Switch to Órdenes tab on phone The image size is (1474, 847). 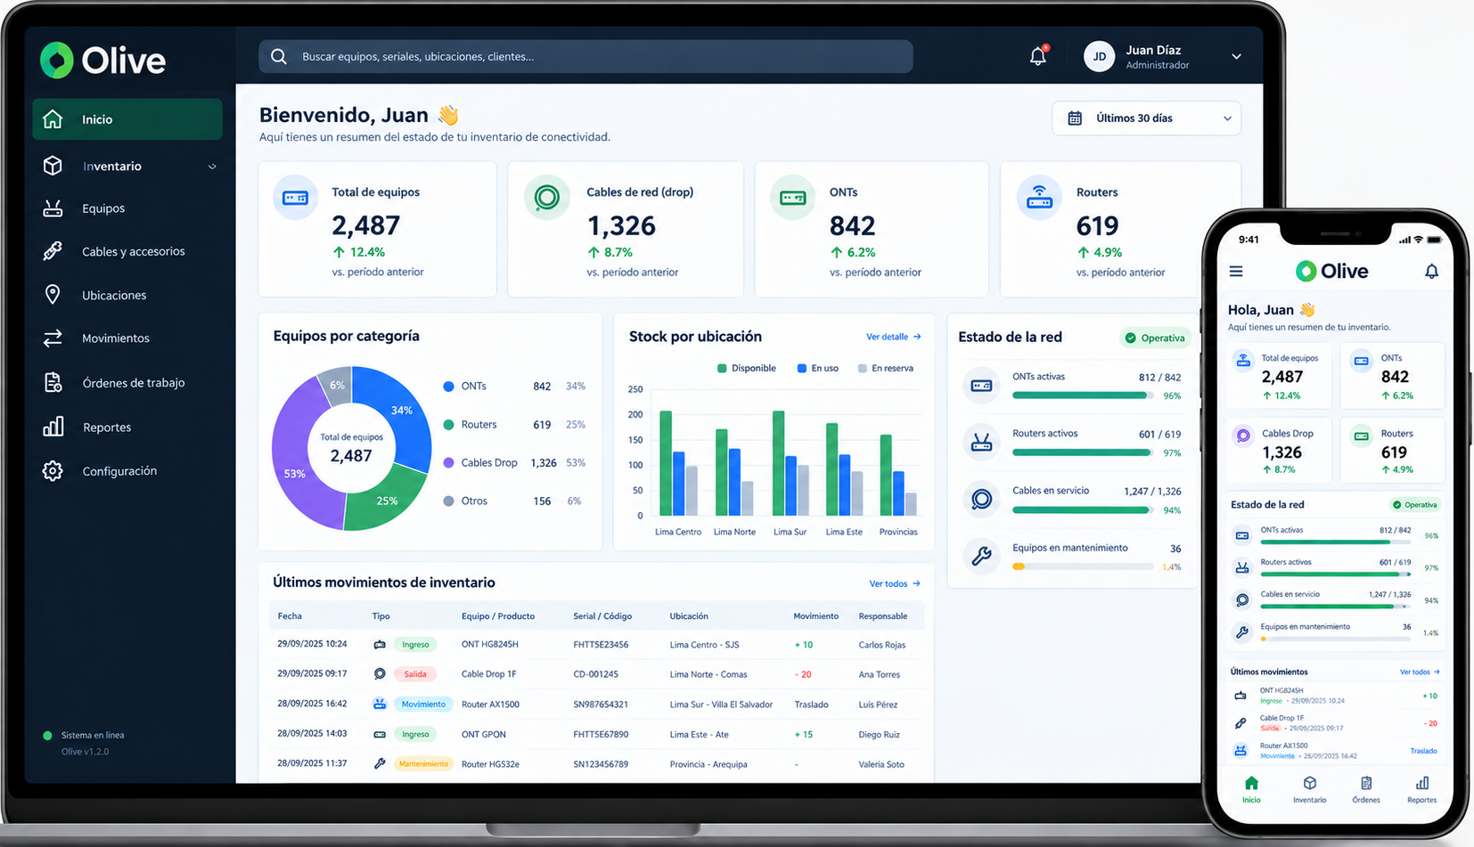pos(1365,789)
